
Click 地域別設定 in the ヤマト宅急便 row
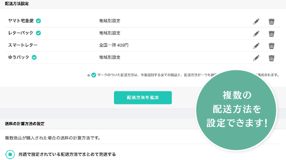point(110,21)
